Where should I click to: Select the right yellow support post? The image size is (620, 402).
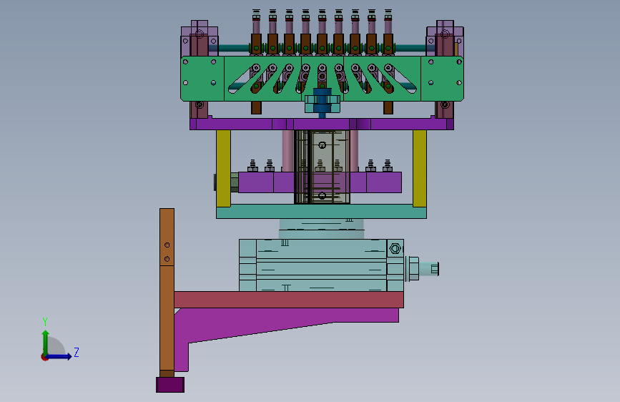coord(420,168)
